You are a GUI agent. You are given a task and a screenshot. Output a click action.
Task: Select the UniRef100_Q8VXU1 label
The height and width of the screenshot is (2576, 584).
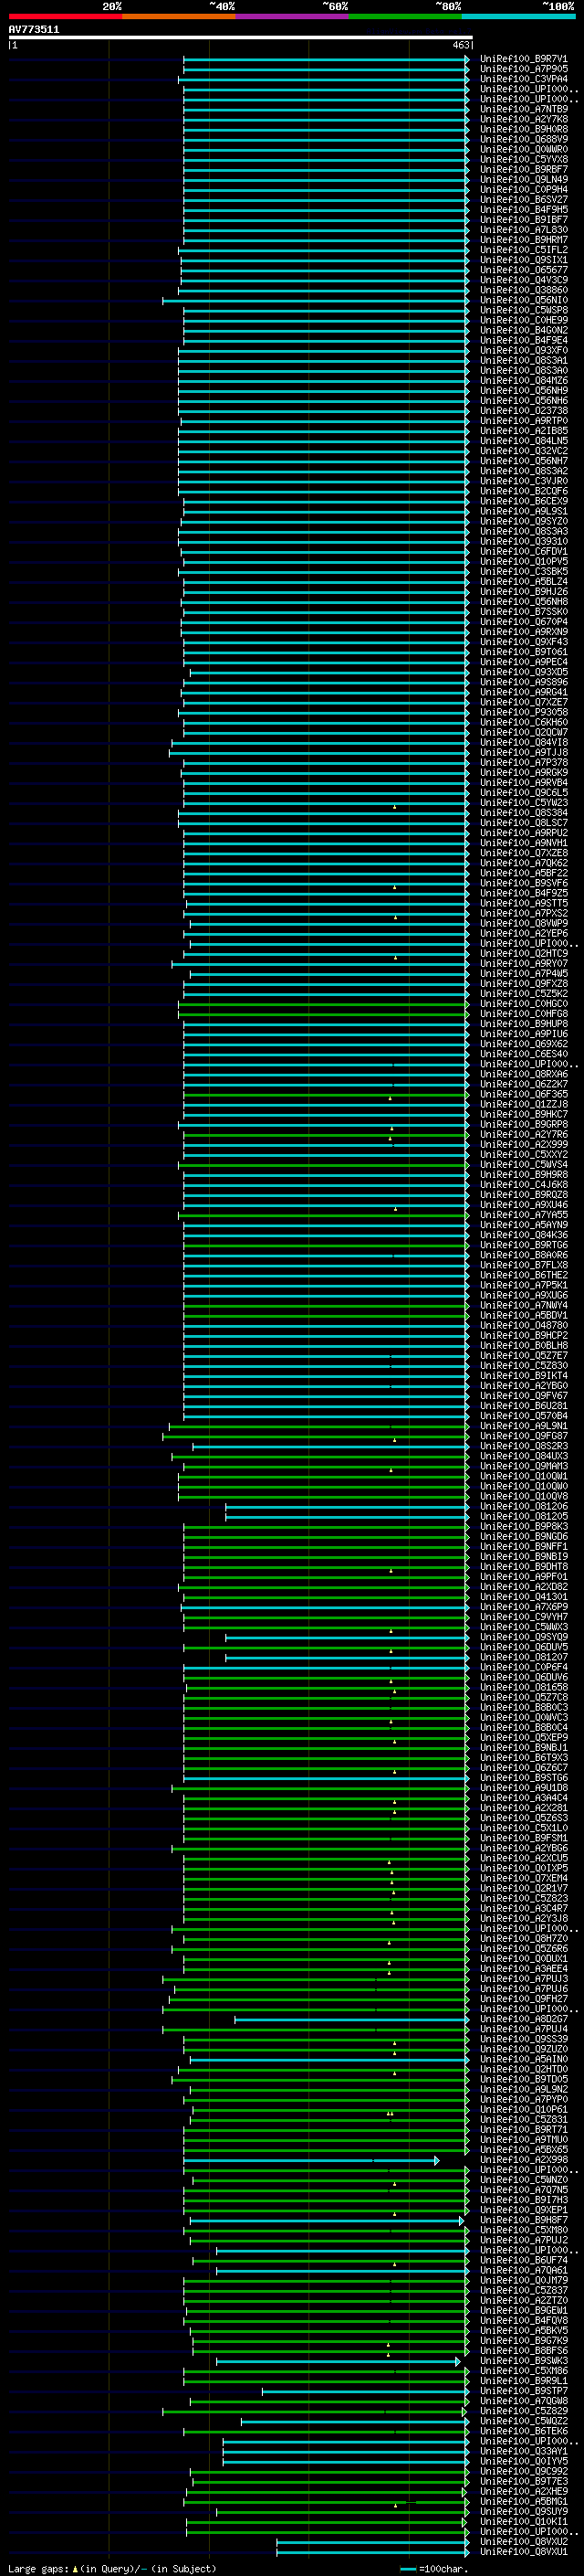tap(523, 2551)
